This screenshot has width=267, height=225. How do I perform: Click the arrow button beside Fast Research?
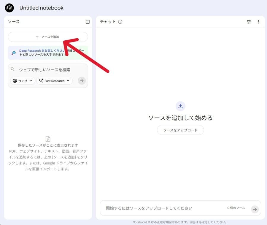tap(82, 80)
